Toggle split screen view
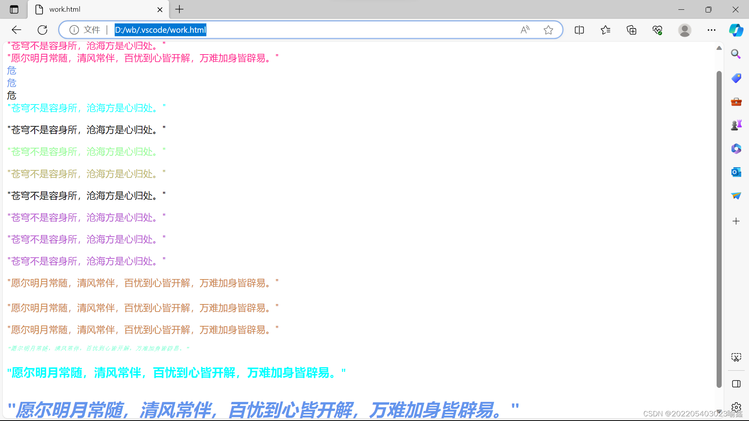The height and width of the screenshot is (421, 749). pos(579,30)
